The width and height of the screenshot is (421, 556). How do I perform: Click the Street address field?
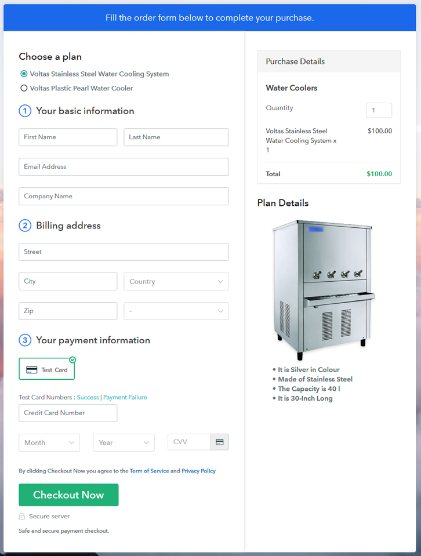(x=124, y=252)
